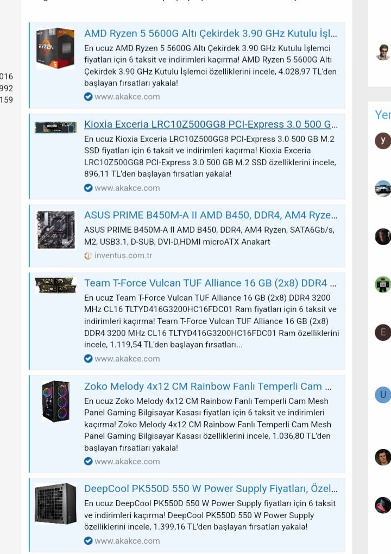Image resolution: width=391 pixels, height=554 pixels.
Task: Click the Zoko Melody description text
Action: pyautogui.click(x=207, y=424)
